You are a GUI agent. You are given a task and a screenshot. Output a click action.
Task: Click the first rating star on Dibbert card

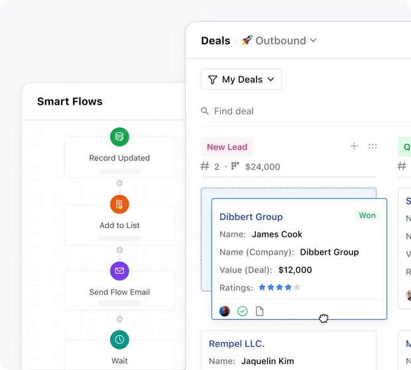262,287
